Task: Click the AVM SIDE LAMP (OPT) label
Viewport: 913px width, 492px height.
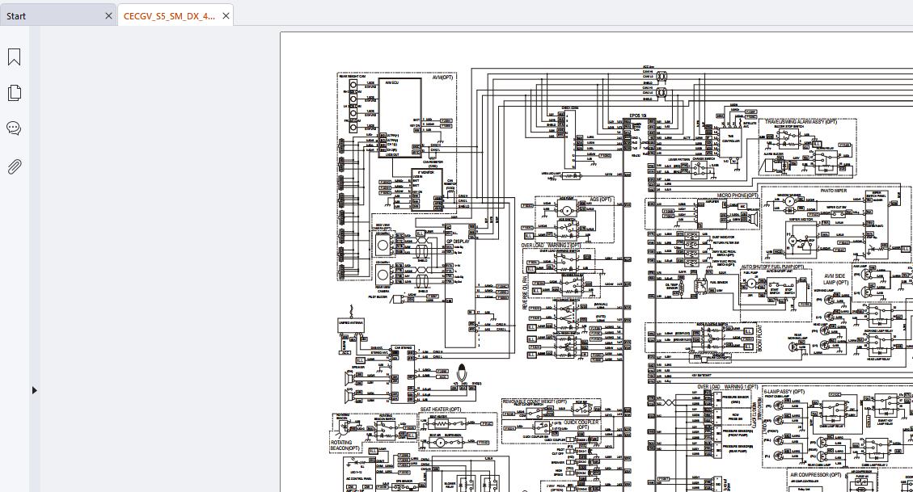Action: 836,280
